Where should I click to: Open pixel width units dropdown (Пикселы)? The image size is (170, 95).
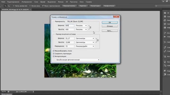pyautogui.click(x=81, y=26)
